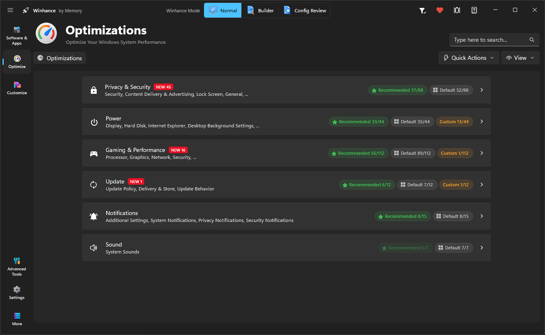Click the Gaming & Performance controller icon
Screen dimensions: 545x335
[94, 154]
